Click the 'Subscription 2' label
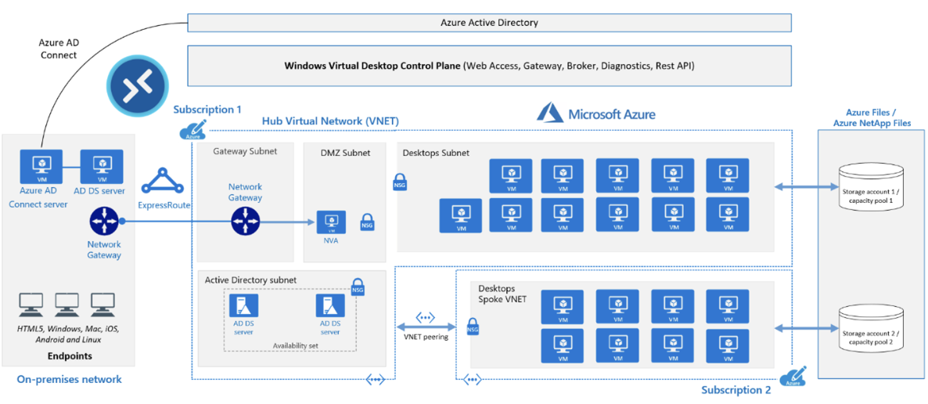This screenshot has width=928, height=404. [x=736, y=391]
